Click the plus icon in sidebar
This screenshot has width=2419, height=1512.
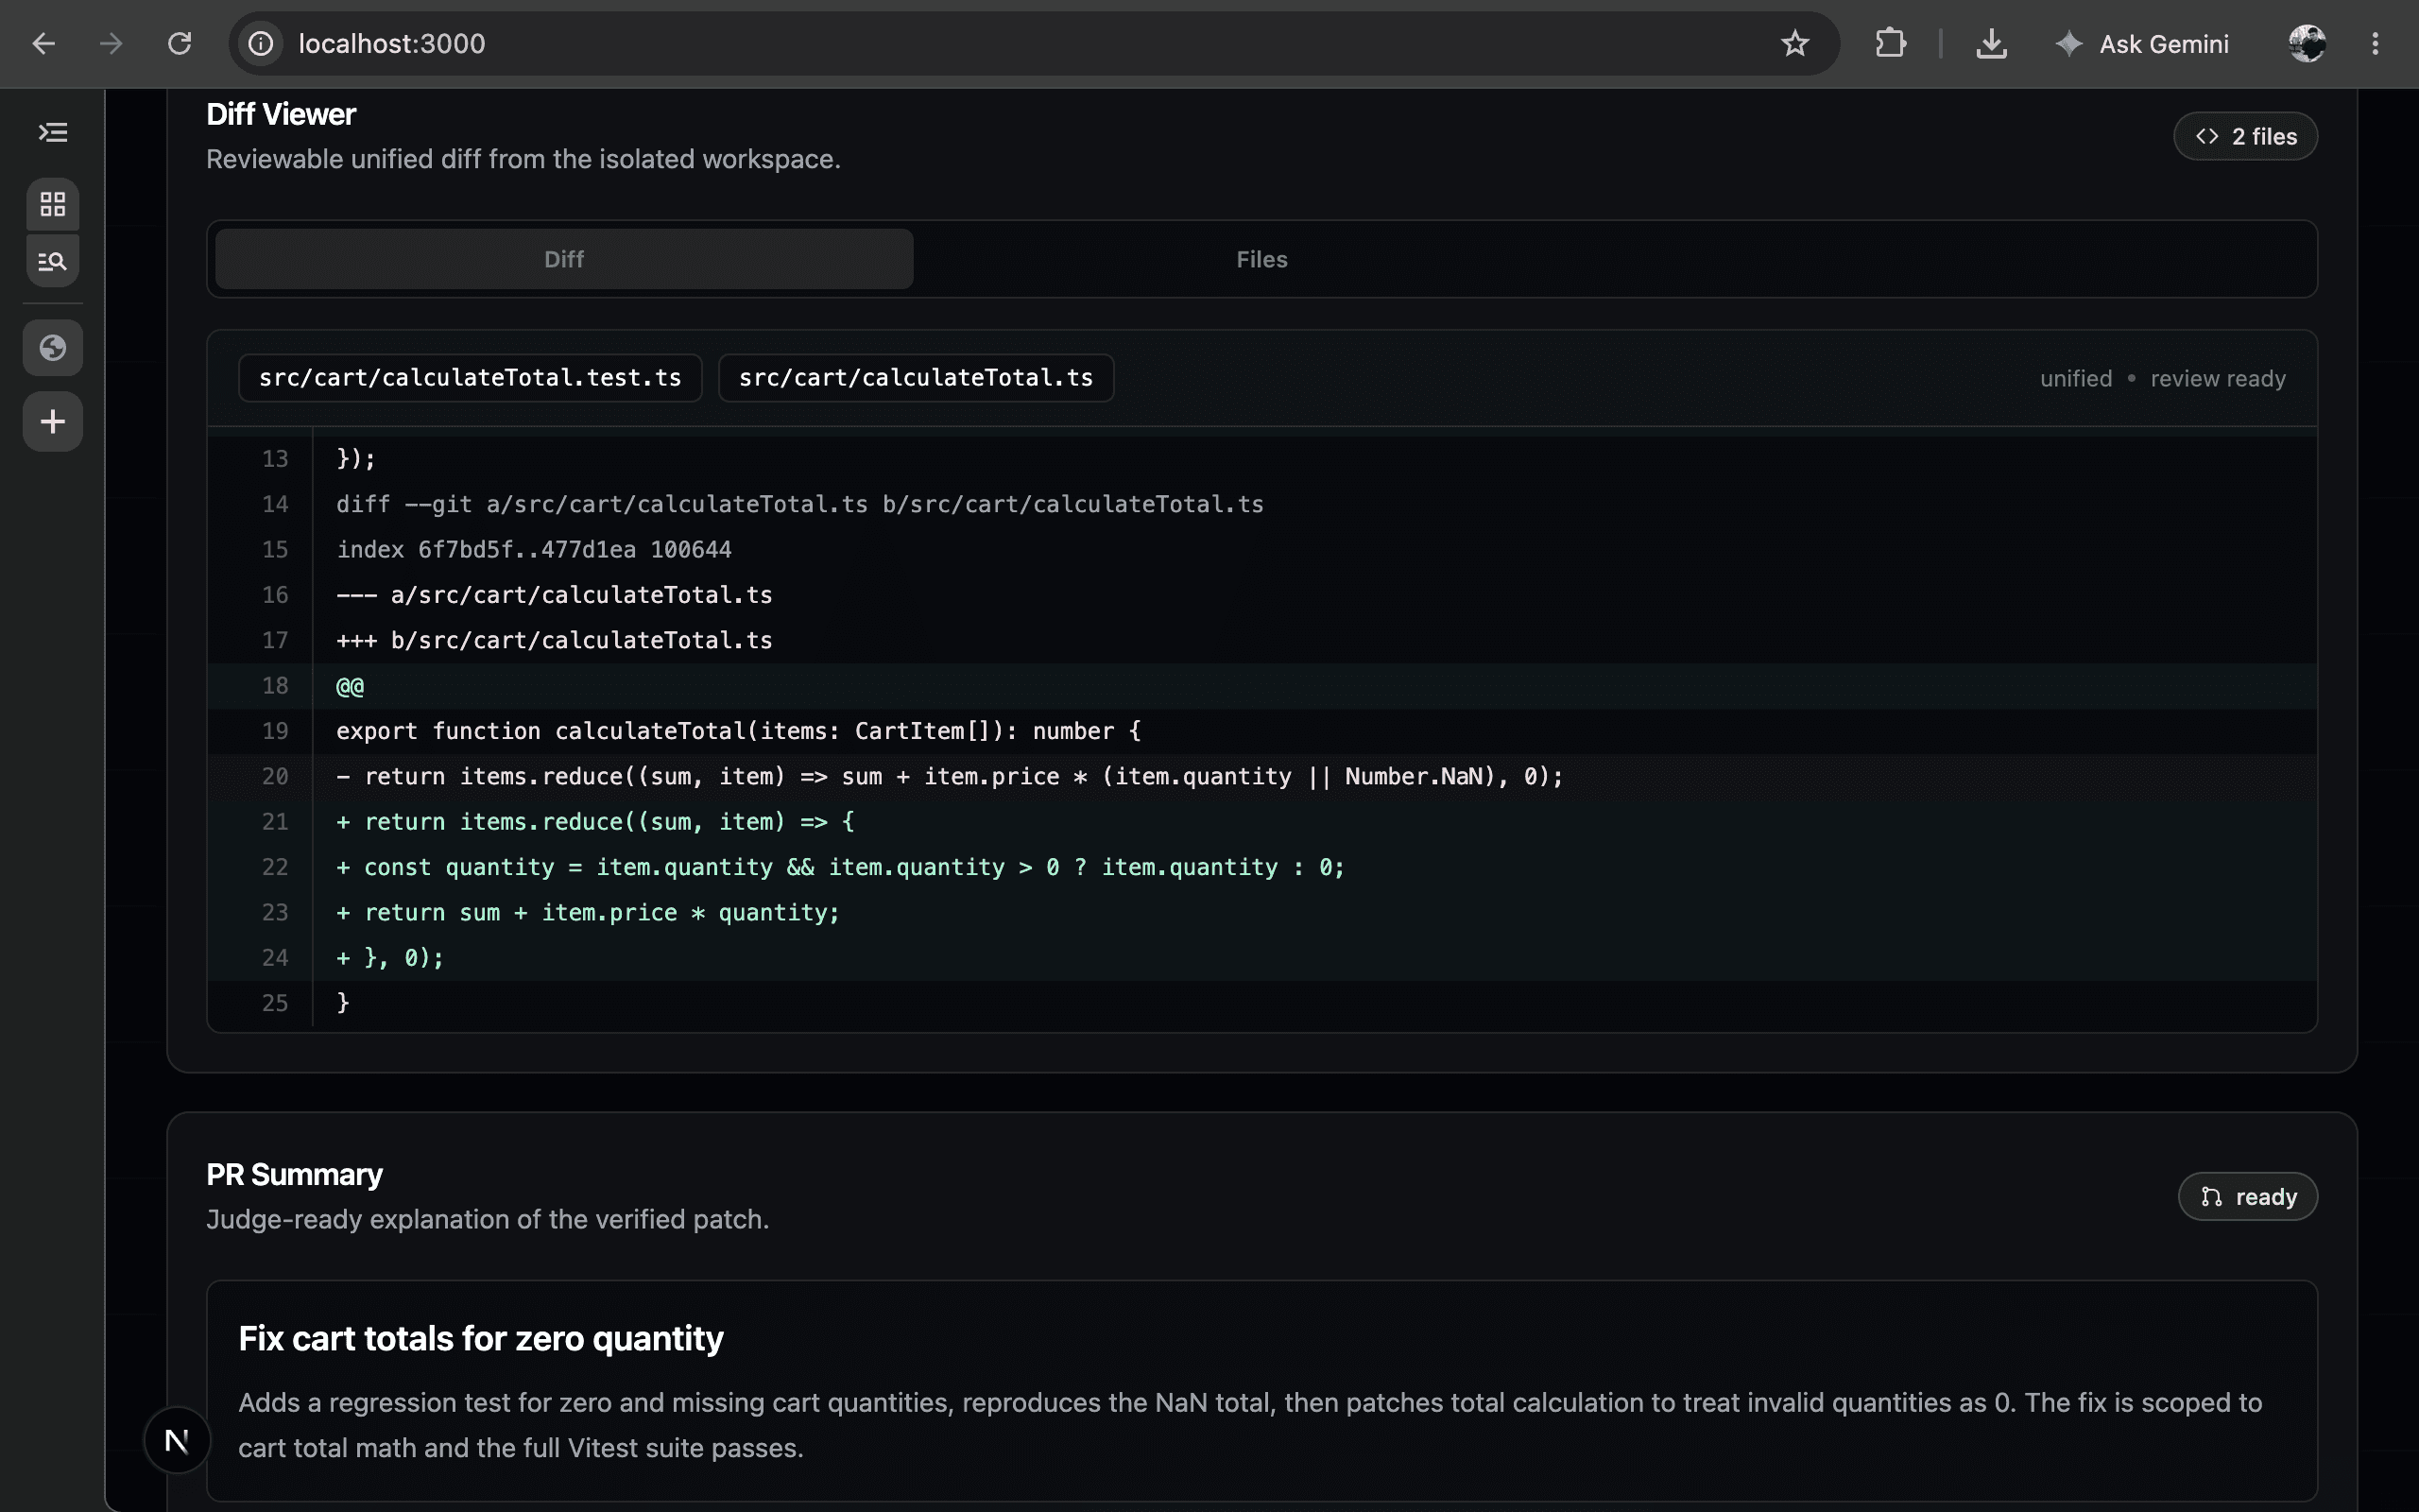point(53,421)
